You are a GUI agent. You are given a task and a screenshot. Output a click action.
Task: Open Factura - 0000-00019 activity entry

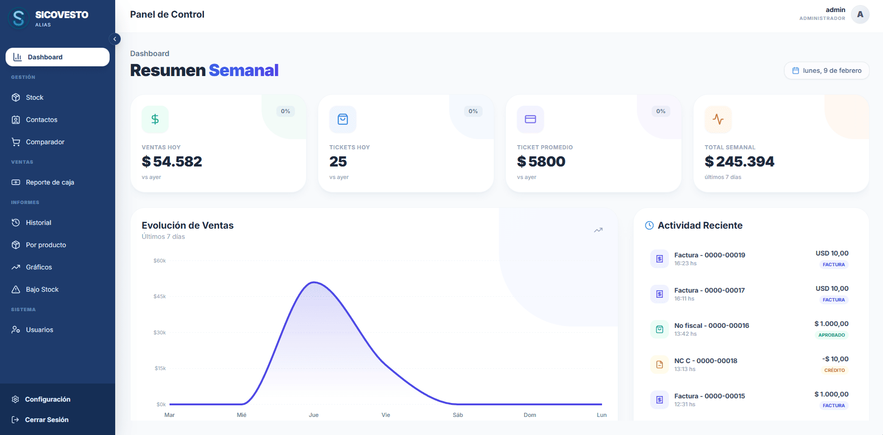[749, 259]
